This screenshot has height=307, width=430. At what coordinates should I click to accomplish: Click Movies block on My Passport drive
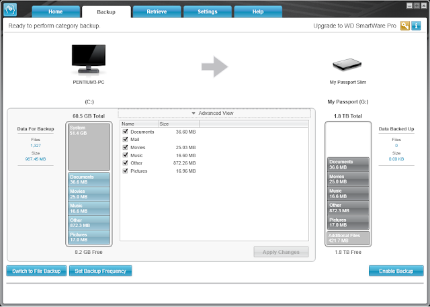tap(348, 179)
